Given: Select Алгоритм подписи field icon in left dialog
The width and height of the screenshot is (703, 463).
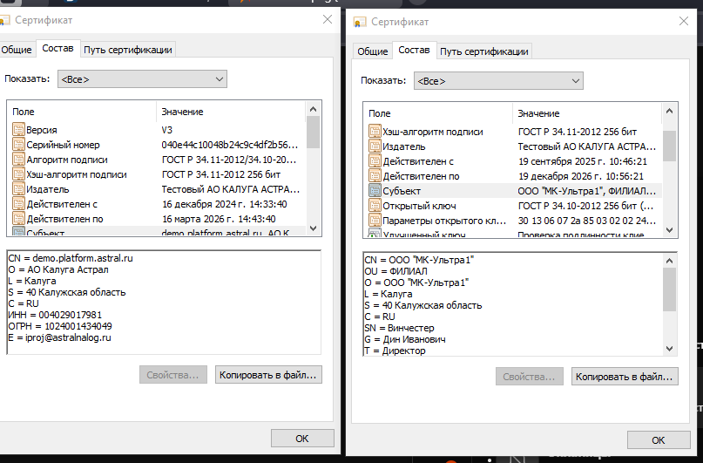Looking at the screenshot, I should pyautogui.click(x=18, y=160).
